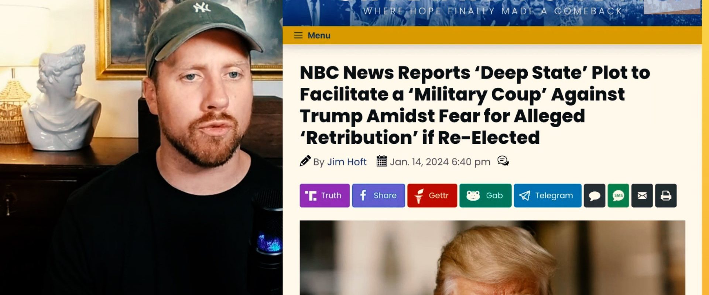Print article with printer icon
Screen dimensions: 709x295
coord(666,195)
